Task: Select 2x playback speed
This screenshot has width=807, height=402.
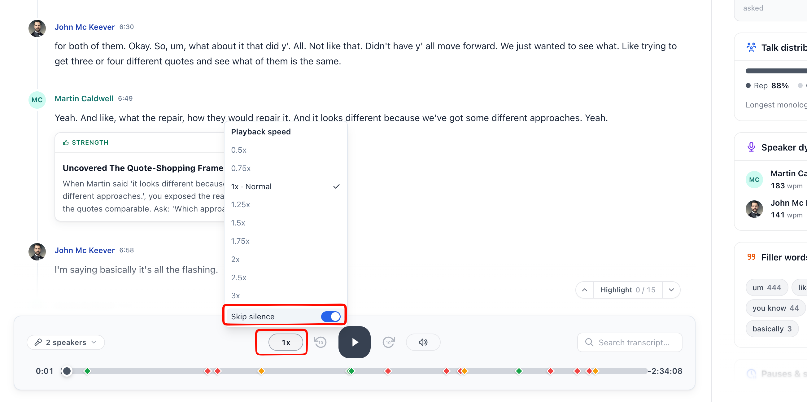Action: coord(285,259)
